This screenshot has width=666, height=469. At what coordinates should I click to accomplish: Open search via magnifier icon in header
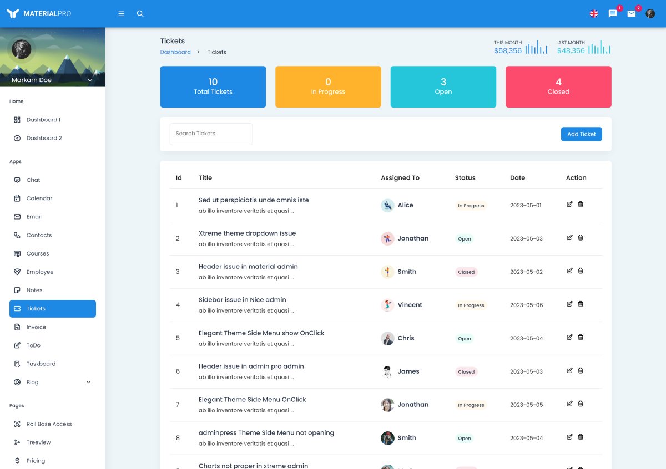coord(140,14)
